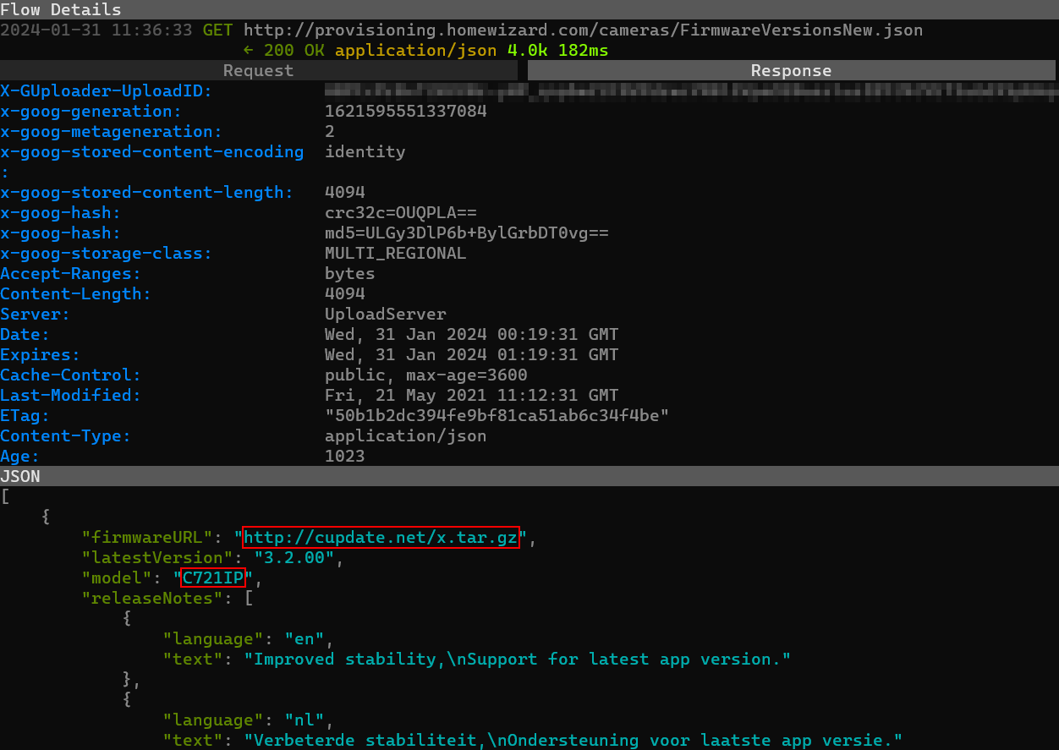Switch to the Request tab
Screen dimensions: 1059x750
tap(258, 71)
